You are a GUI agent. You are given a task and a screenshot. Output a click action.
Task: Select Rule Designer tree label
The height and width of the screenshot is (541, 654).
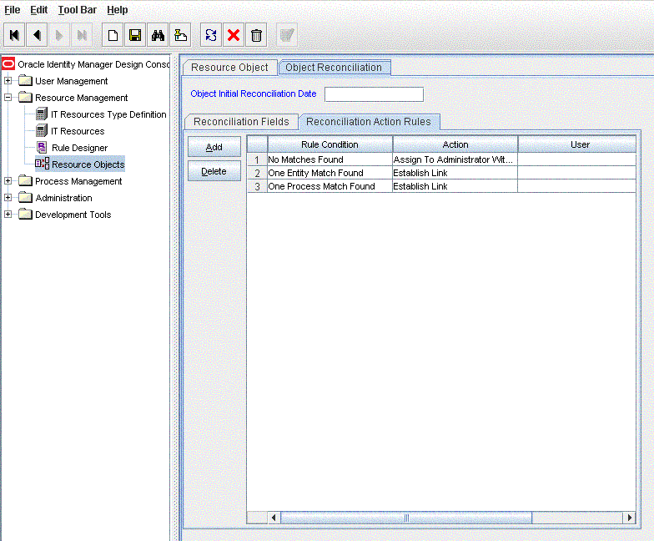point(80,148)
